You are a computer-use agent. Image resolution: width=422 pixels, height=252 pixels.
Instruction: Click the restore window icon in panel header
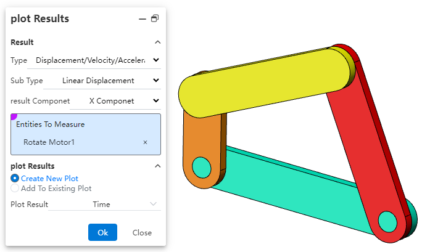tap(155, 18)
